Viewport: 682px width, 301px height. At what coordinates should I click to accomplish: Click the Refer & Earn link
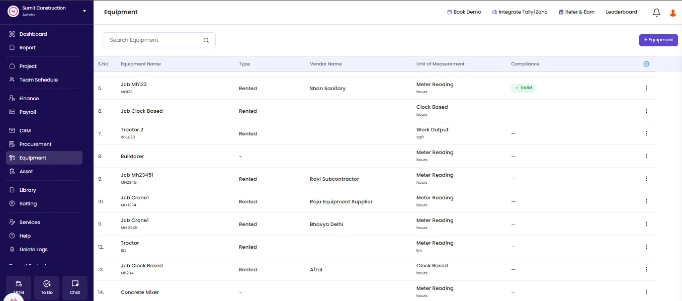tap(576, 12)
